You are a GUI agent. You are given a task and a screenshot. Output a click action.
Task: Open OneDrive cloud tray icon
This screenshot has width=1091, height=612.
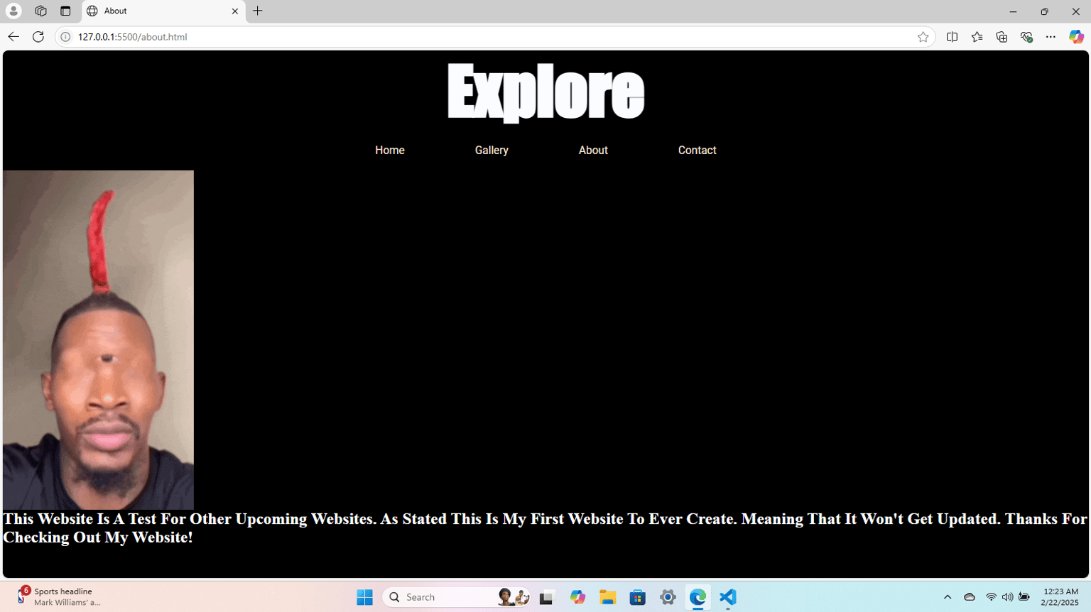pyautogui.click(x=970, y=597)
